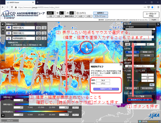Zoom out the map with minus button
The height and width of the screenshot is (123, 161).
pos(3,33)
